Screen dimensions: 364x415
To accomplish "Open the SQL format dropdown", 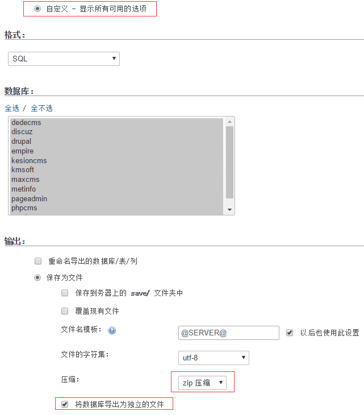I will point(64,59).
